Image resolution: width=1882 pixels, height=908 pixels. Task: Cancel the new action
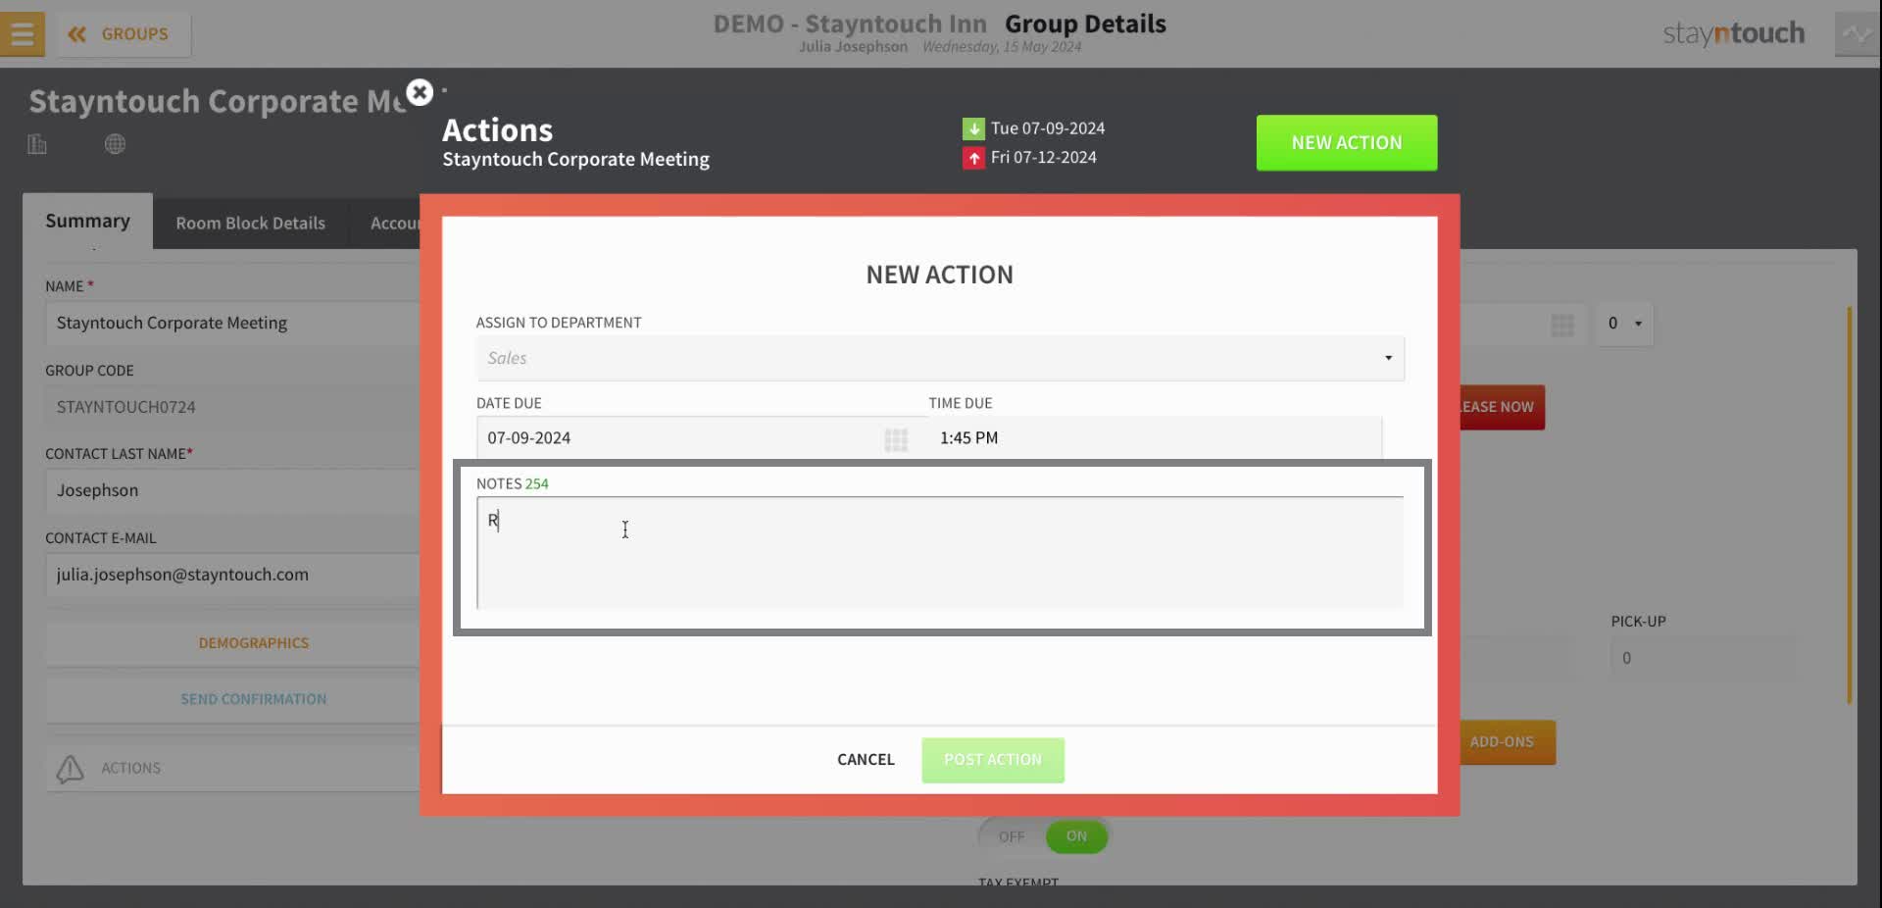coord(866,760)
